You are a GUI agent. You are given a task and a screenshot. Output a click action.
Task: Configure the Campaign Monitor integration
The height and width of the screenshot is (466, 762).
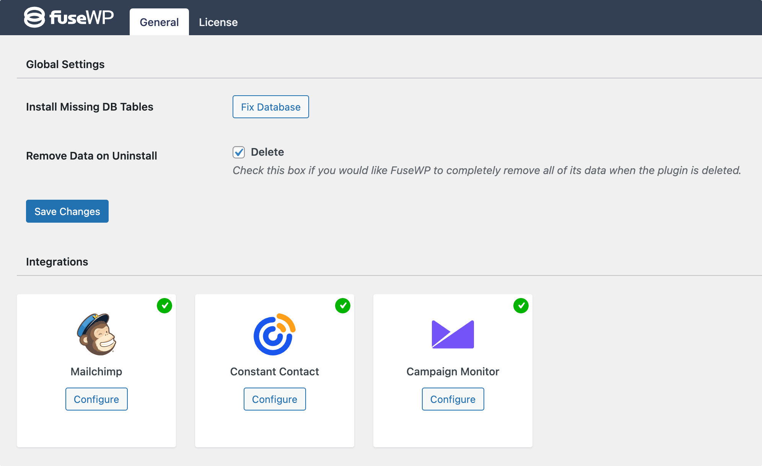453,399
